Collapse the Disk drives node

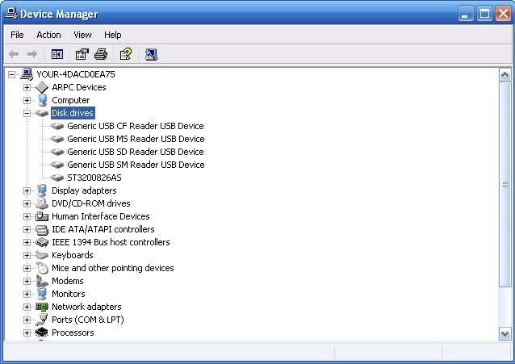coord(27,113)
